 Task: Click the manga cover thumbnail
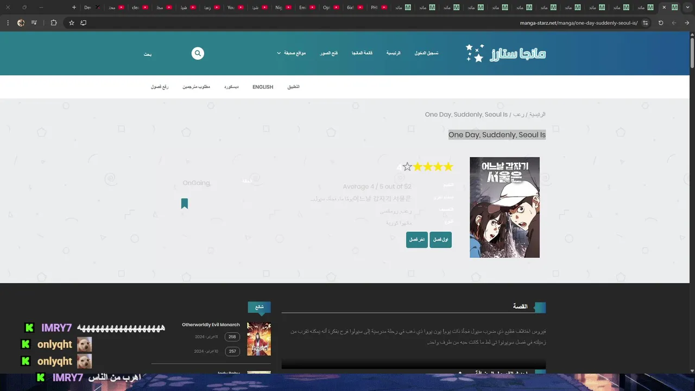point(504,207)
